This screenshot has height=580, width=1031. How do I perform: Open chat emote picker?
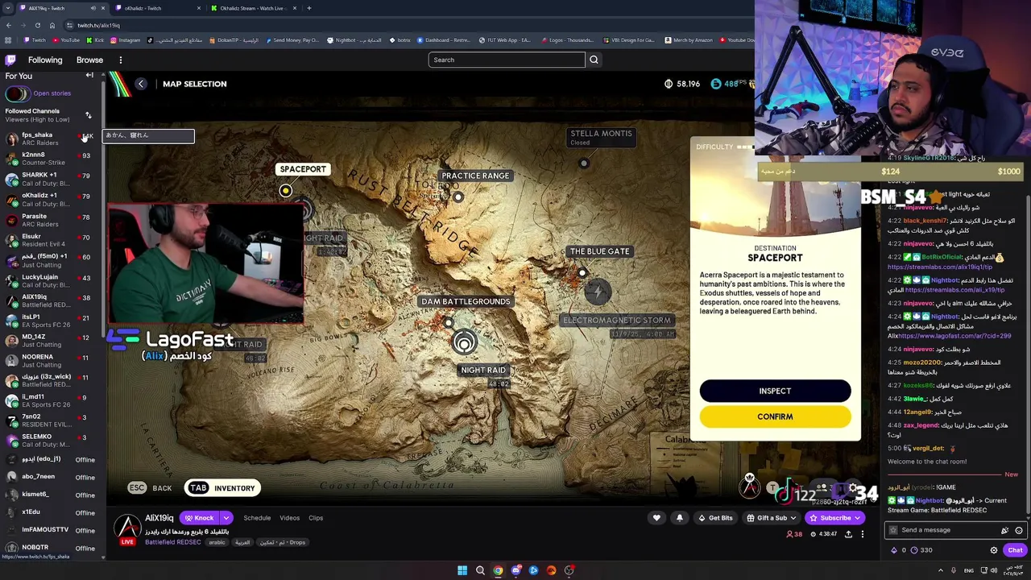click(1019, 530)
